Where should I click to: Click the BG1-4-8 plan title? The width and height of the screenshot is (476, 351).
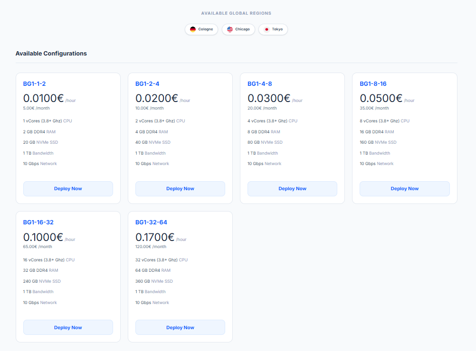coord(259,84)
